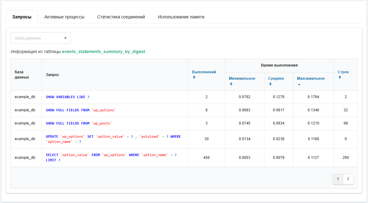Sort by Среднее execution time
This screenshot has height=203, width=368.
pos(270,83)
